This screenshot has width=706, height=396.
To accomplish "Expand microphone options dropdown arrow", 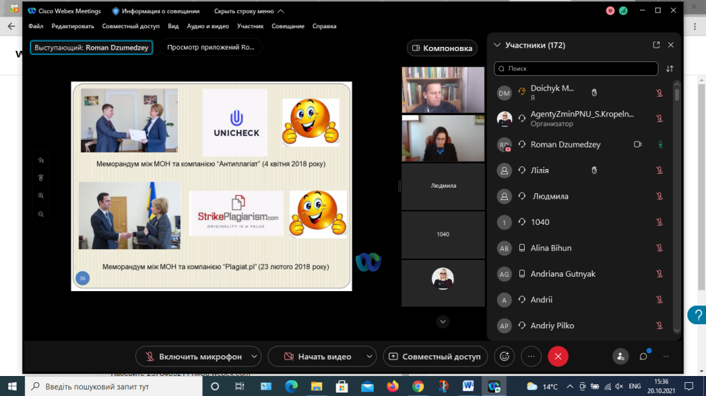I will 254,357.
